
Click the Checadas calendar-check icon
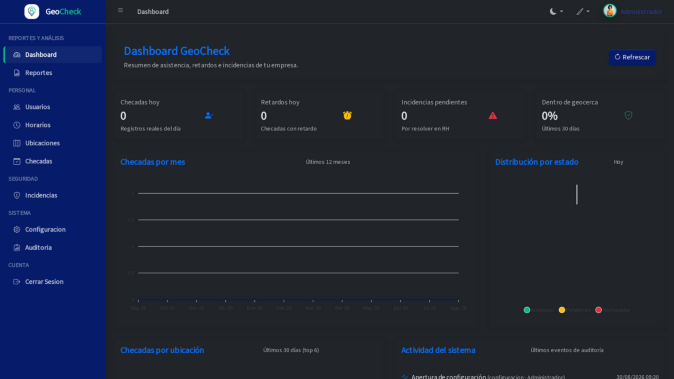pos(17,161)
